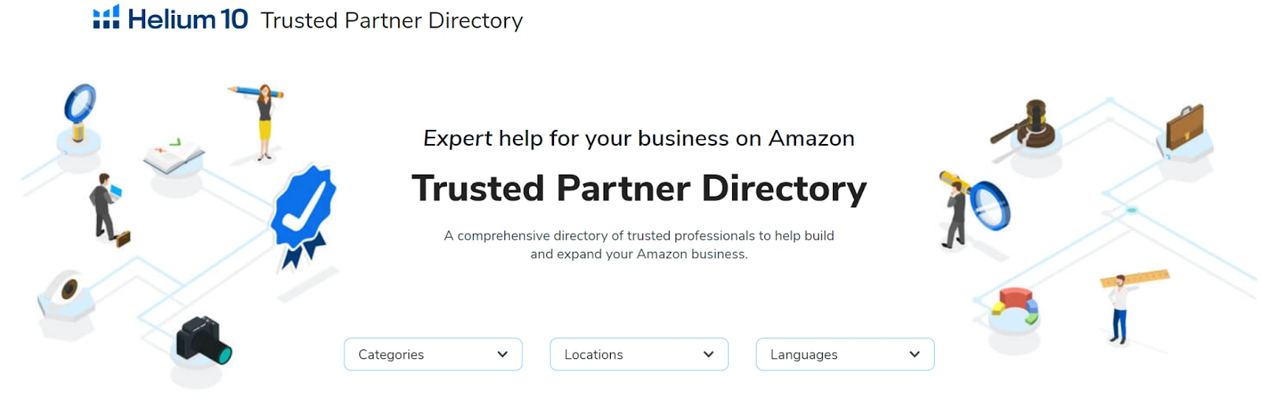Click the woman holding a pencil
The image size is (1261, 406).
pos(265,120)
